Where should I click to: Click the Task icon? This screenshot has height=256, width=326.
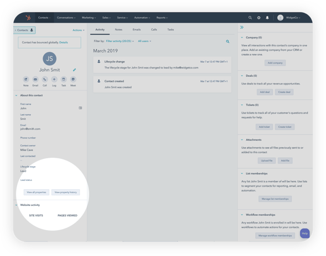(64, 79)
